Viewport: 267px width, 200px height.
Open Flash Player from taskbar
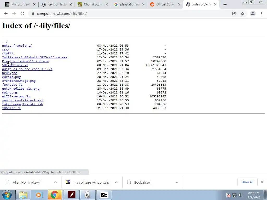71,195
